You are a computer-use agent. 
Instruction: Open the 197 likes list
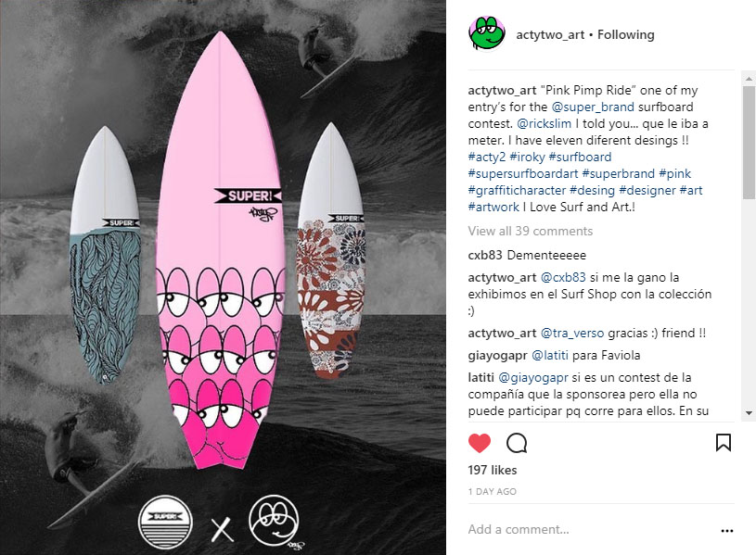(x=493, y=470)
